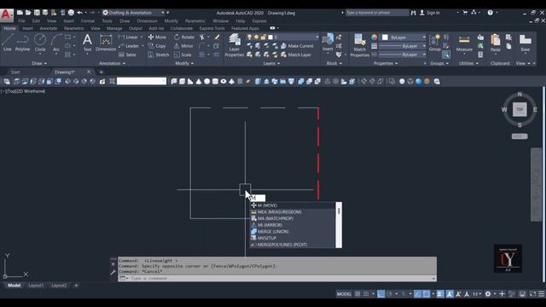Toggle drawing grid display in status bar
This screenshot has height=307, width=546.
357,294
